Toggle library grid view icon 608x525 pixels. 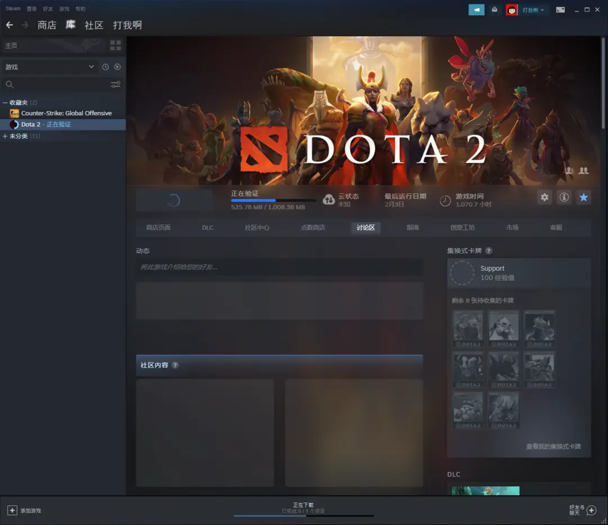coord(115,46)
